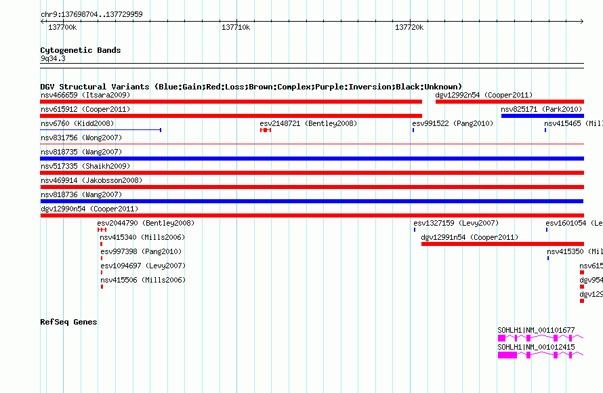This screenshot has width=603, height=393.
Task: Click the right arrow of the ruler
Action: pos(581,22)
